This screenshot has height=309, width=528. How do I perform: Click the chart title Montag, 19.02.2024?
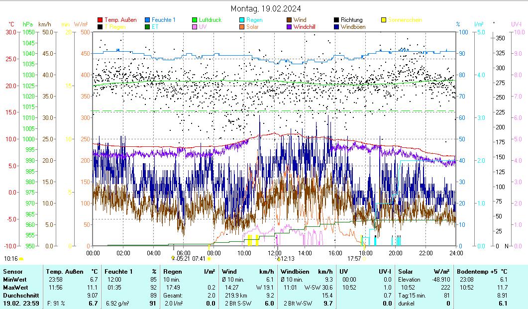click(266, 8)
